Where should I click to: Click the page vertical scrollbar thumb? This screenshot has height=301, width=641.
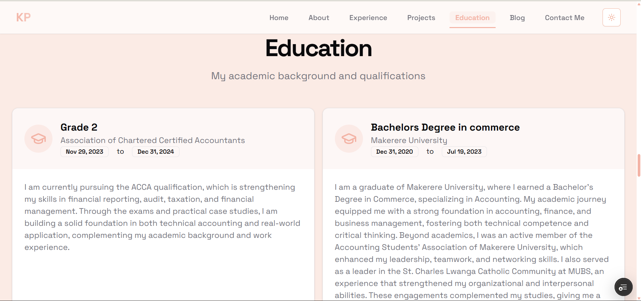pyautogui.click(x=639, y=165)
